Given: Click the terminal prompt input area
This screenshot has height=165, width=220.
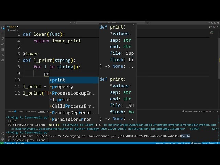Looking at the screenshot, I should click(48, 140).
